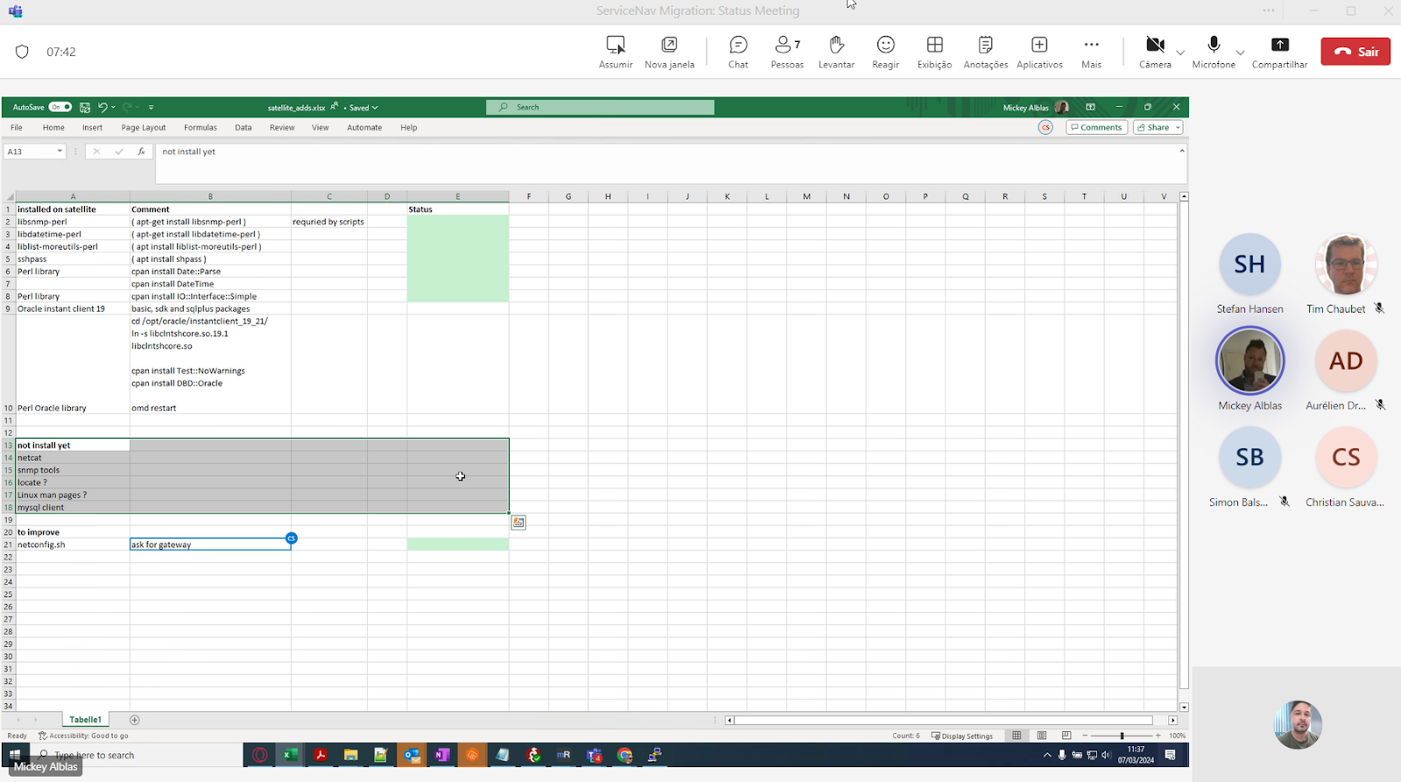Open Mickey Alblas account in Excel
1401x782 pixels.
coord(1036,107)
